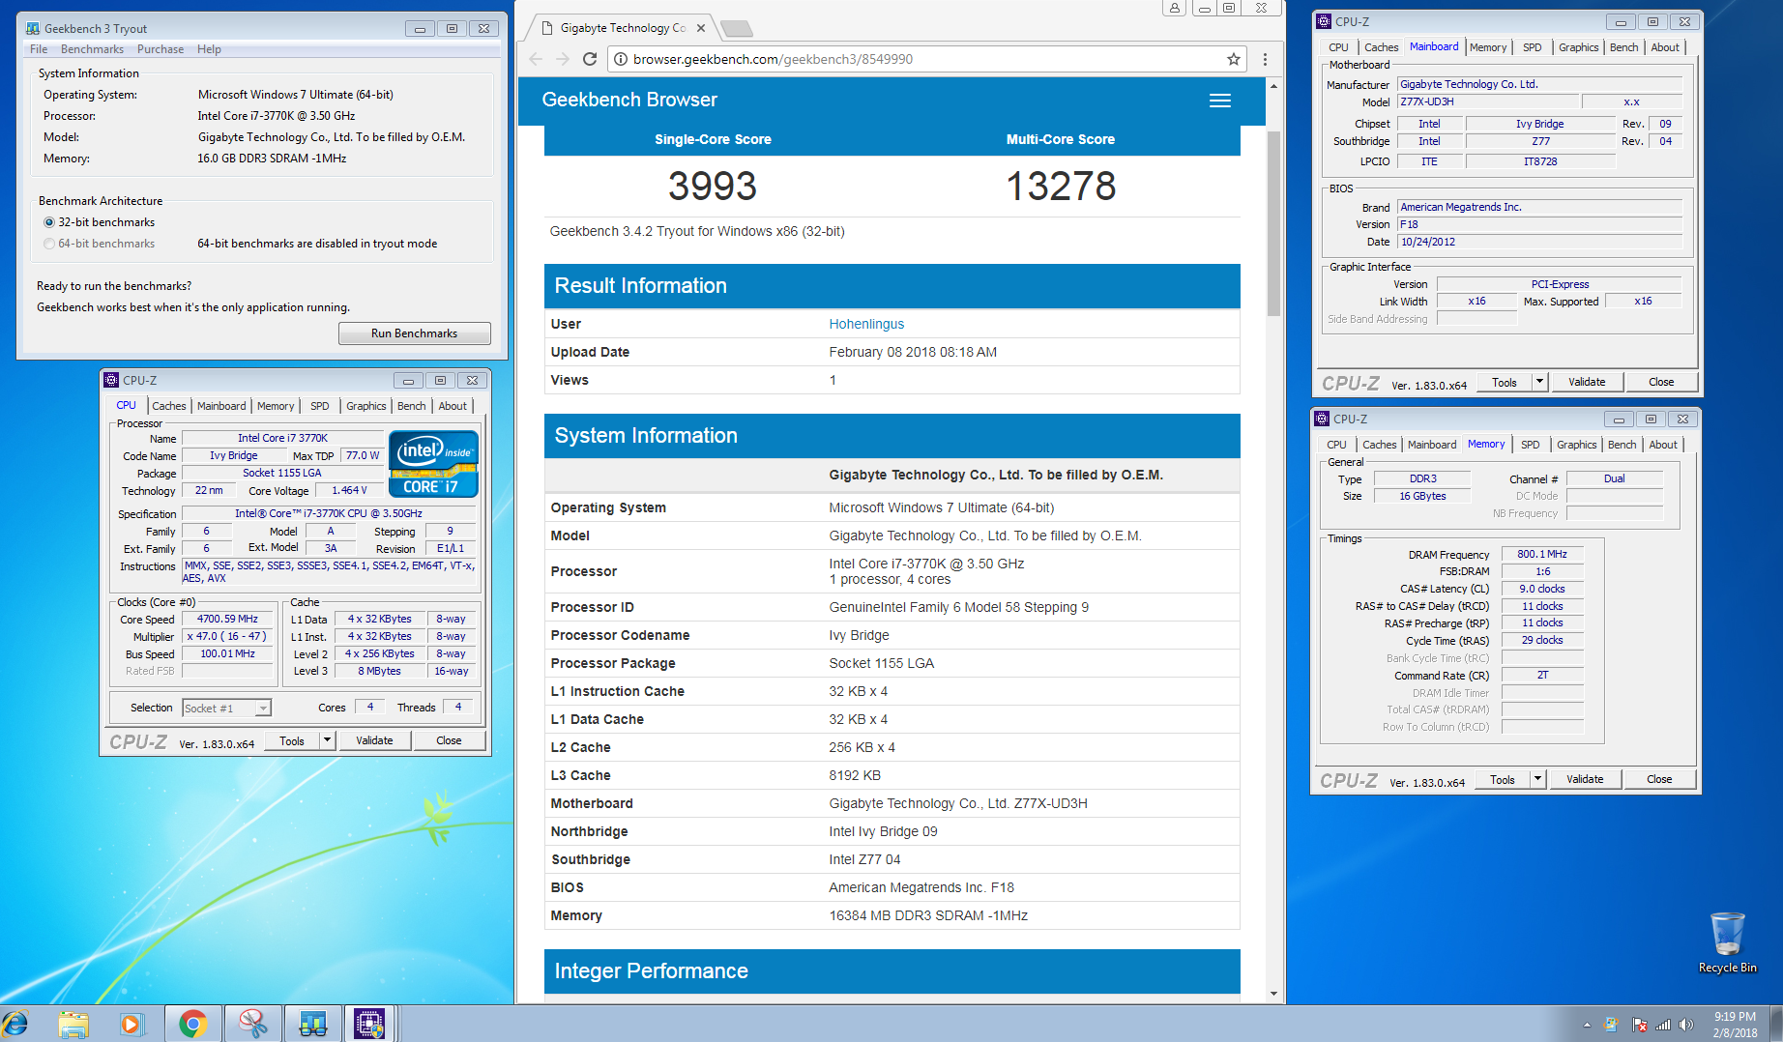Click scrollbar up arrow in Chrome
Image resolution: width=1783 pixels, height=1042 pixels.
pos(1273,86)
